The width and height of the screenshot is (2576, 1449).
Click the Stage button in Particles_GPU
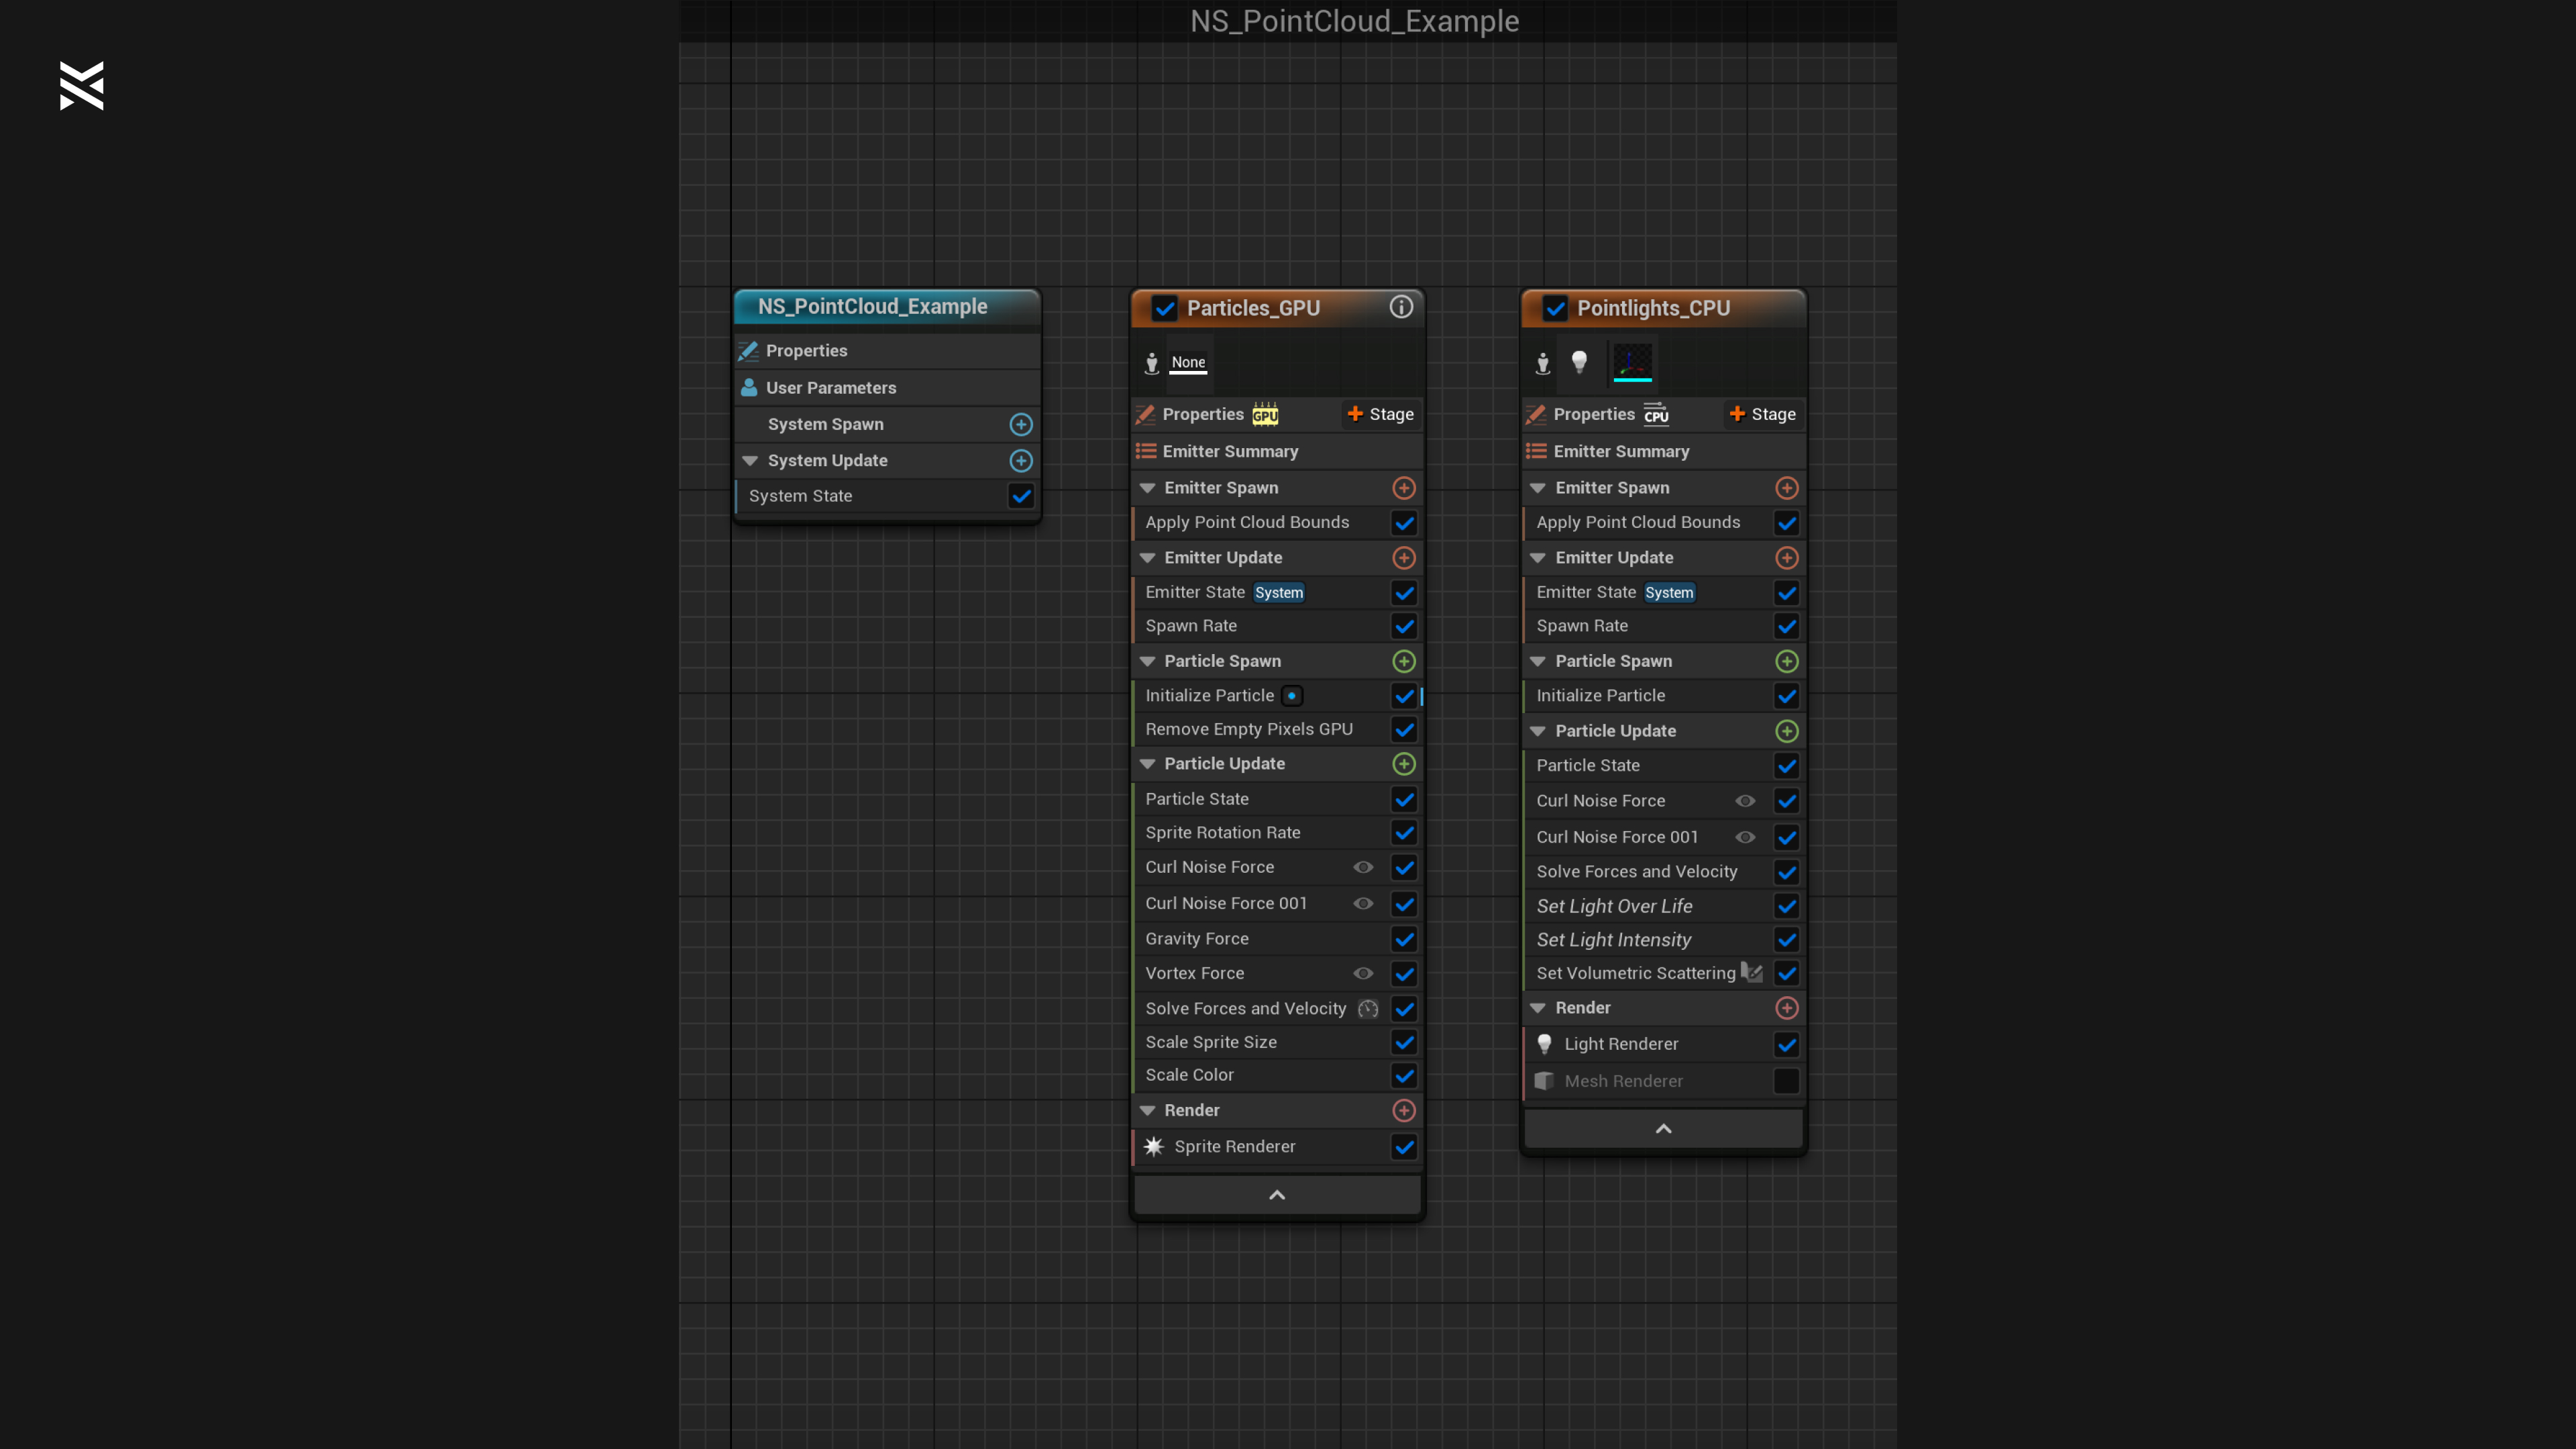(1380, 414)
